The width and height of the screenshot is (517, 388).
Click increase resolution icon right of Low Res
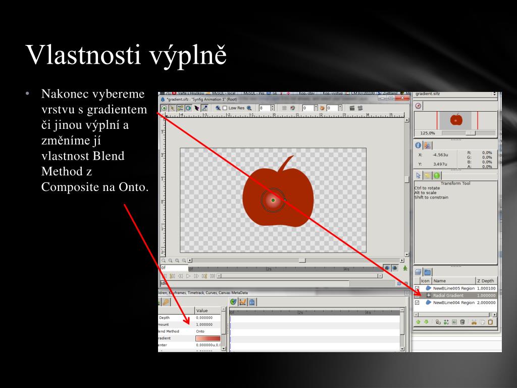(x=249, y=108)
